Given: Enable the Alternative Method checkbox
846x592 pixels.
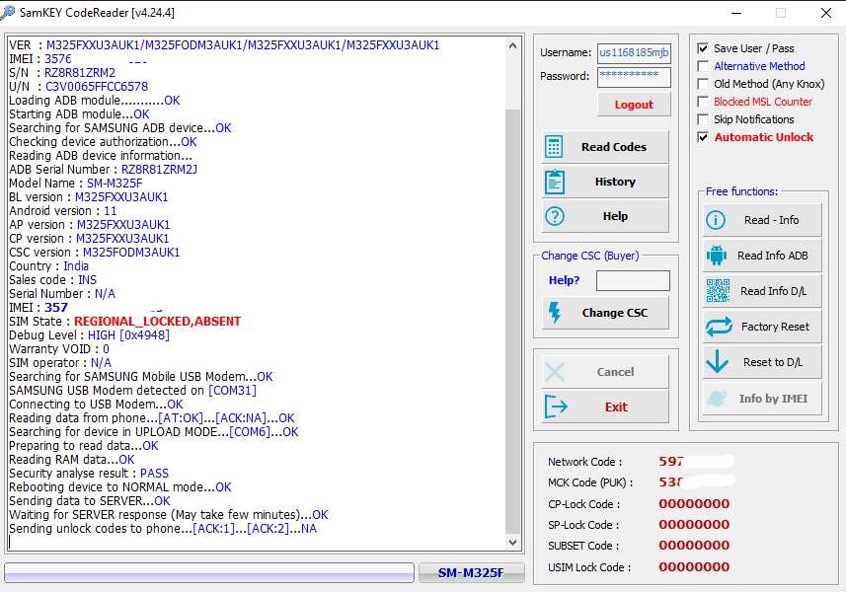Looking at the screenshot, I should point(703,66).
